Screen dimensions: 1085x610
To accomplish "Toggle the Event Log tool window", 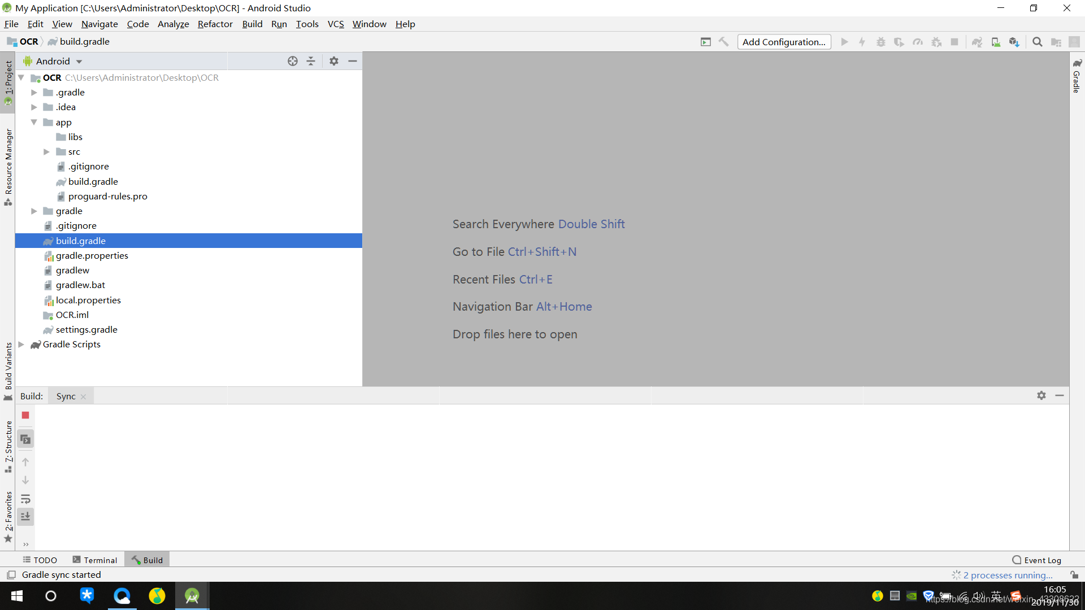I will pyautogui.click(x=1037, y=560).
